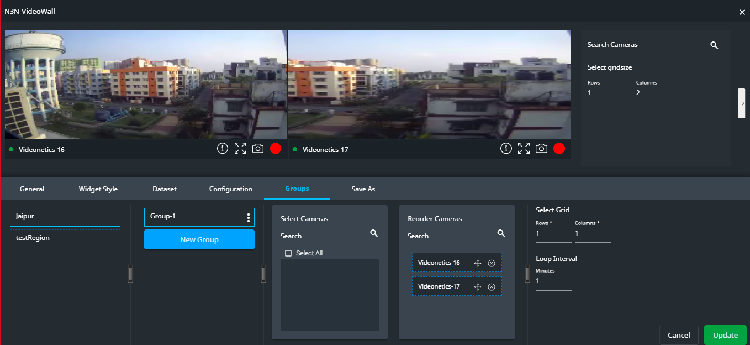This screenshot has width=750, height=345.
Task: Click Videonetics-16 label under the video
Action: (x=41, y=149)
